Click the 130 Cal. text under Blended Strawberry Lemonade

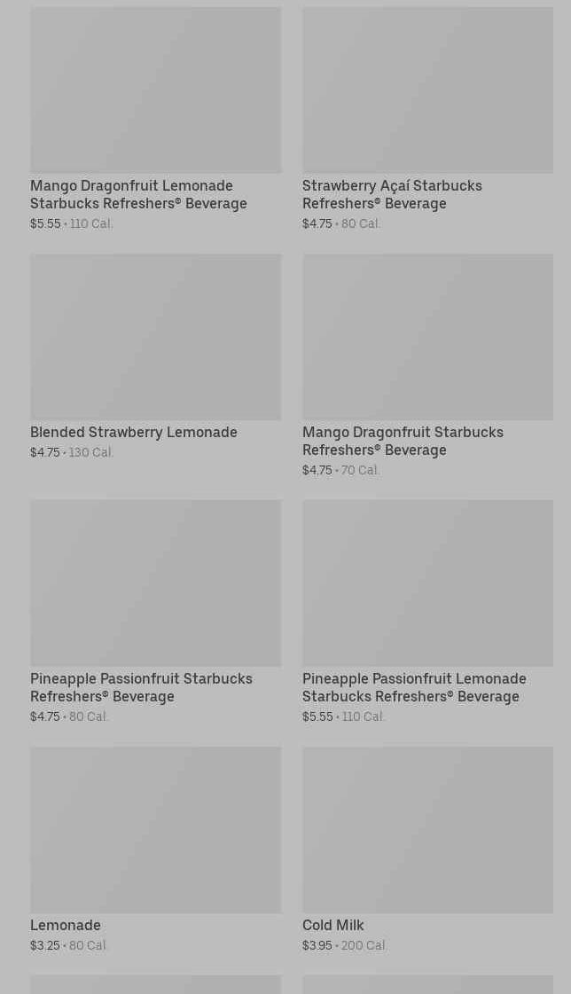pyautogui.click(x=91, y=452)
